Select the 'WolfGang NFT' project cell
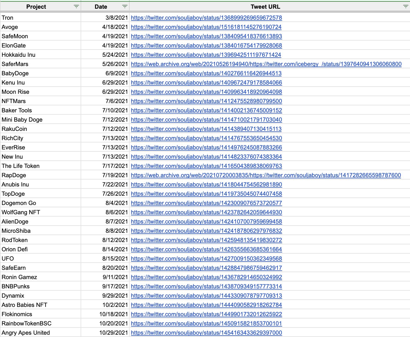Screen dimensions: 410x337 pyautogui.click(x=40, y=212)
